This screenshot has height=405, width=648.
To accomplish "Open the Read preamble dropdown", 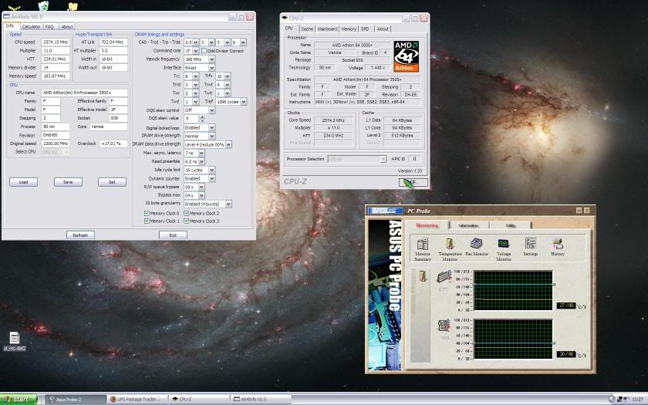I will (x=201, y=161).
